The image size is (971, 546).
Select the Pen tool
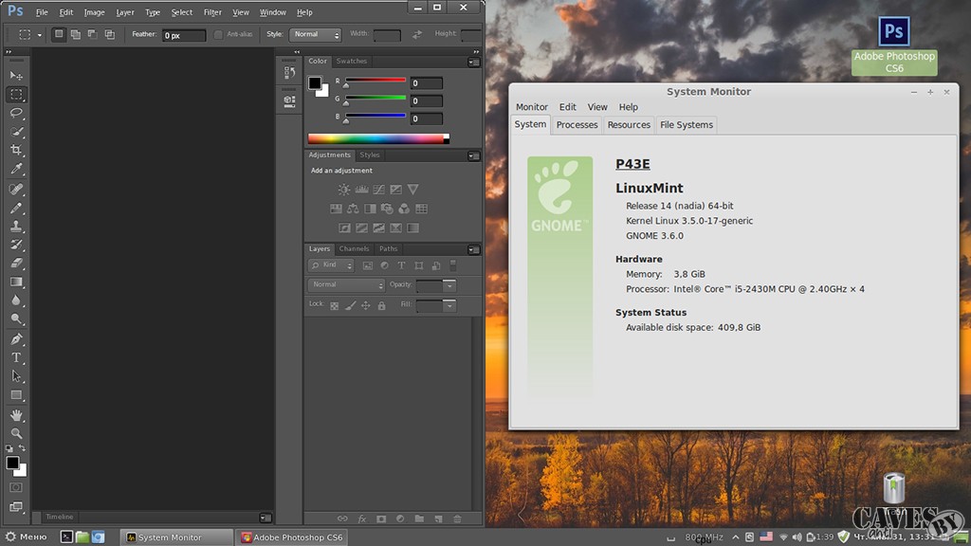pyautogui.click(x=16, y=339)
